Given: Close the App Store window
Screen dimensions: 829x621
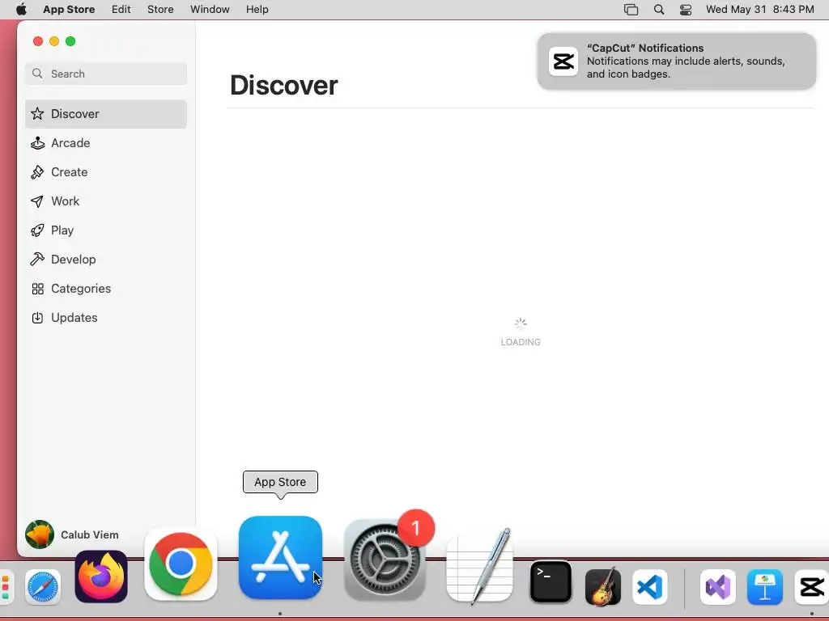Looking at the screenshot, I should (x=37, y=41).
